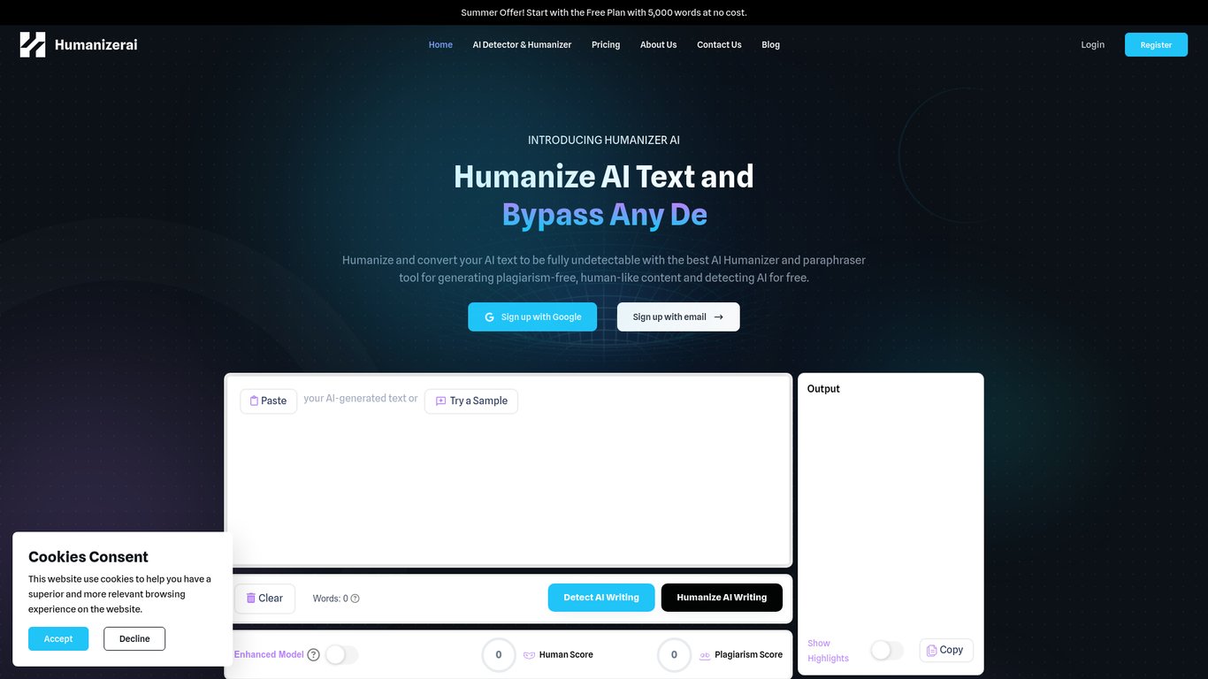1208x679 pixels.
Task: Navigate to About Us
Action: point(658,45)
